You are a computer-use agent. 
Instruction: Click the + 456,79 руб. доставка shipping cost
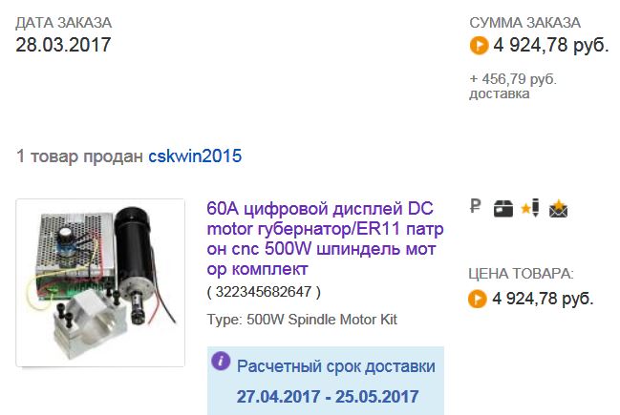coord(513,86)
